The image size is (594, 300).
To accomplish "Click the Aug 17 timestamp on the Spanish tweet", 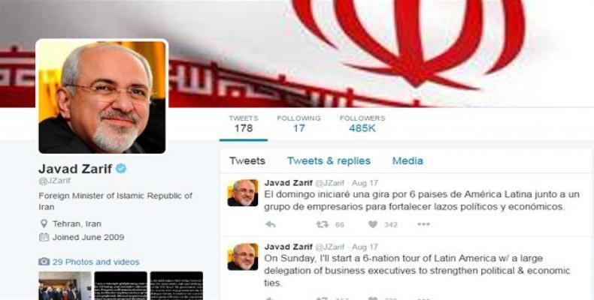I will pyautogui.click(x=365, y=183).
